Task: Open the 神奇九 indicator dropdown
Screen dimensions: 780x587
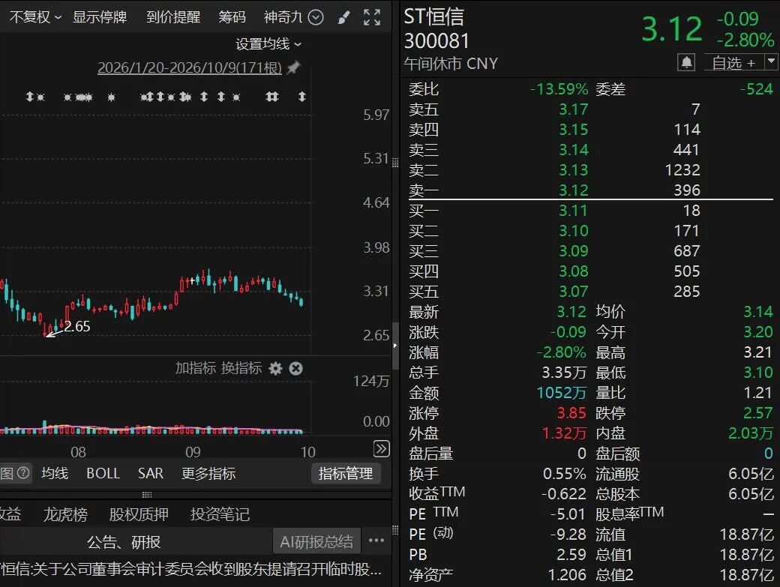Action: tap(293, 17)
